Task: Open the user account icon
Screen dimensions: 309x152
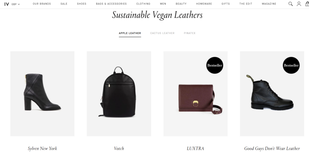Action: click(x=299, y=4)
